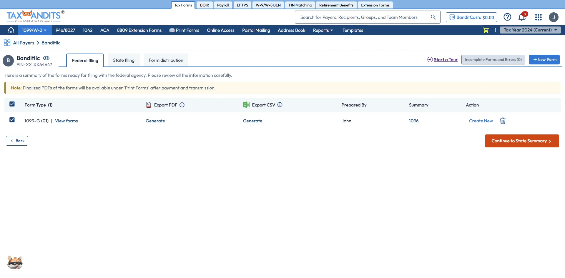Click View forms link for 1099-G
565x278 pixels.
click(x=66, y=121)
